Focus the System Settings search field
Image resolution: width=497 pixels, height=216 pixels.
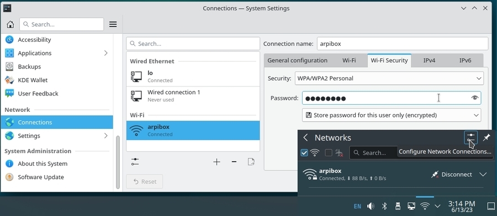61,24
